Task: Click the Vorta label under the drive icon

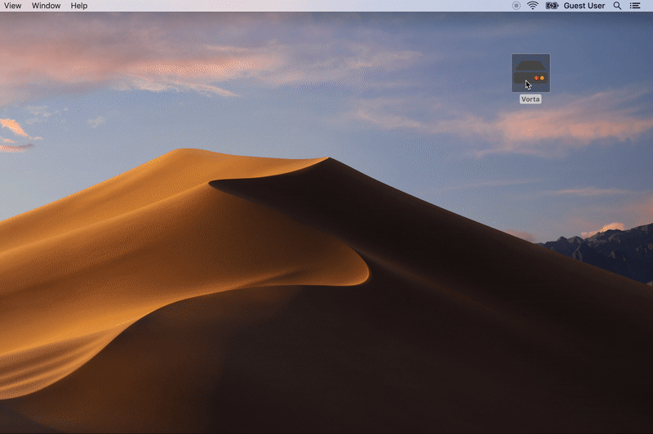Action: coord(531,99)
